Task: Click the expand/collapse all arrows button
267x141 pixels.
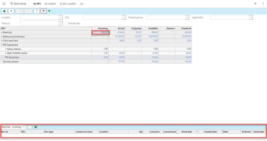Action: click(11, 11)
